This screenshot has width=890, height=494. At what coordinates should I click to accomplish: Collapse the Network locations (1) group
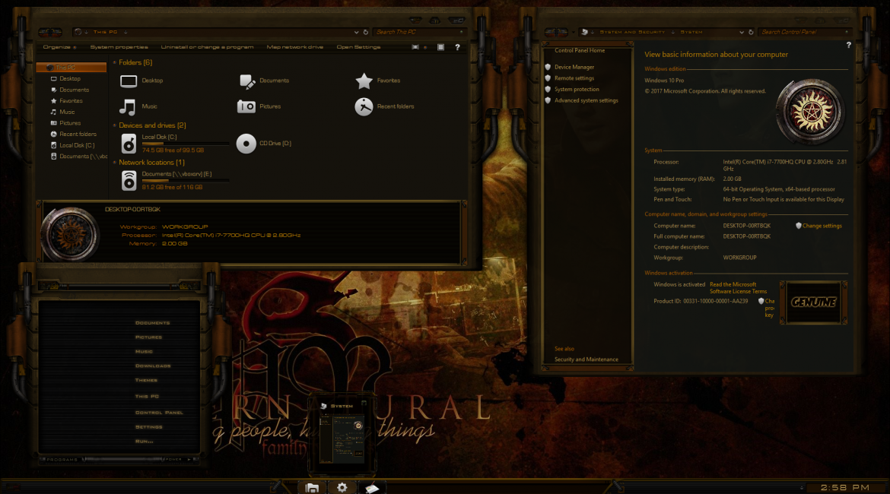[115, 162]
